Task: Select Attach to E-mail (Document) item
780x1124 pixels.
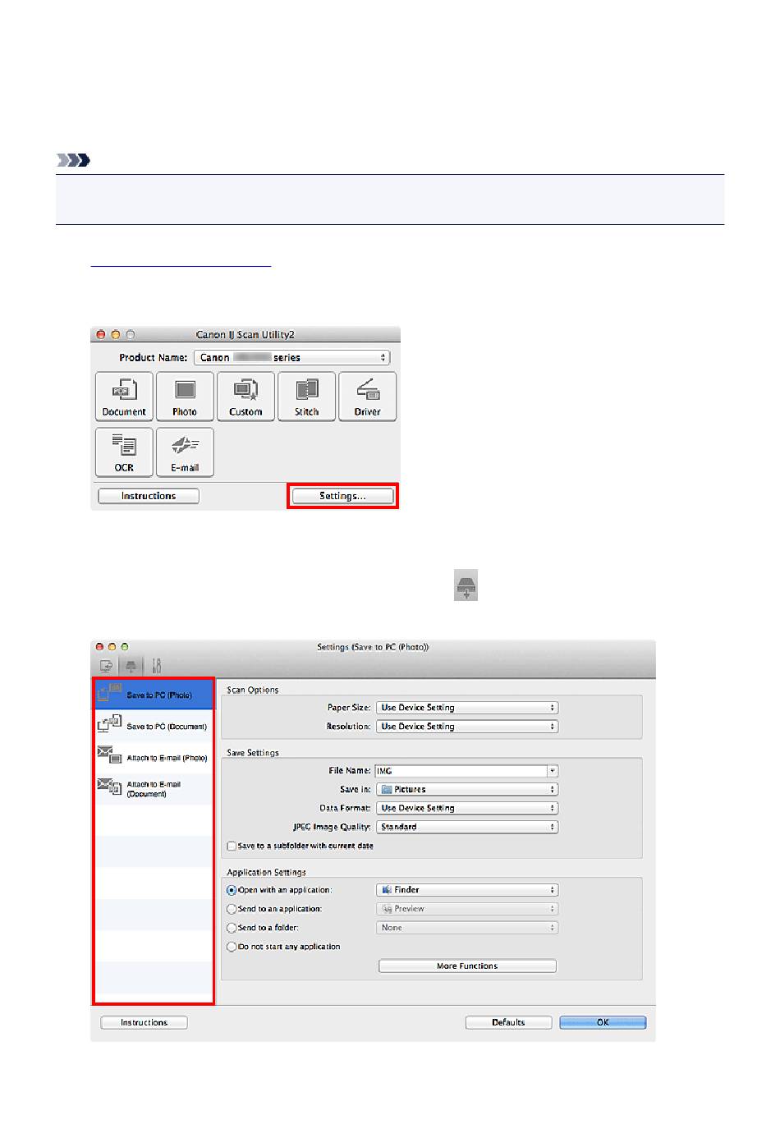Action: click(x=154, y=788)
